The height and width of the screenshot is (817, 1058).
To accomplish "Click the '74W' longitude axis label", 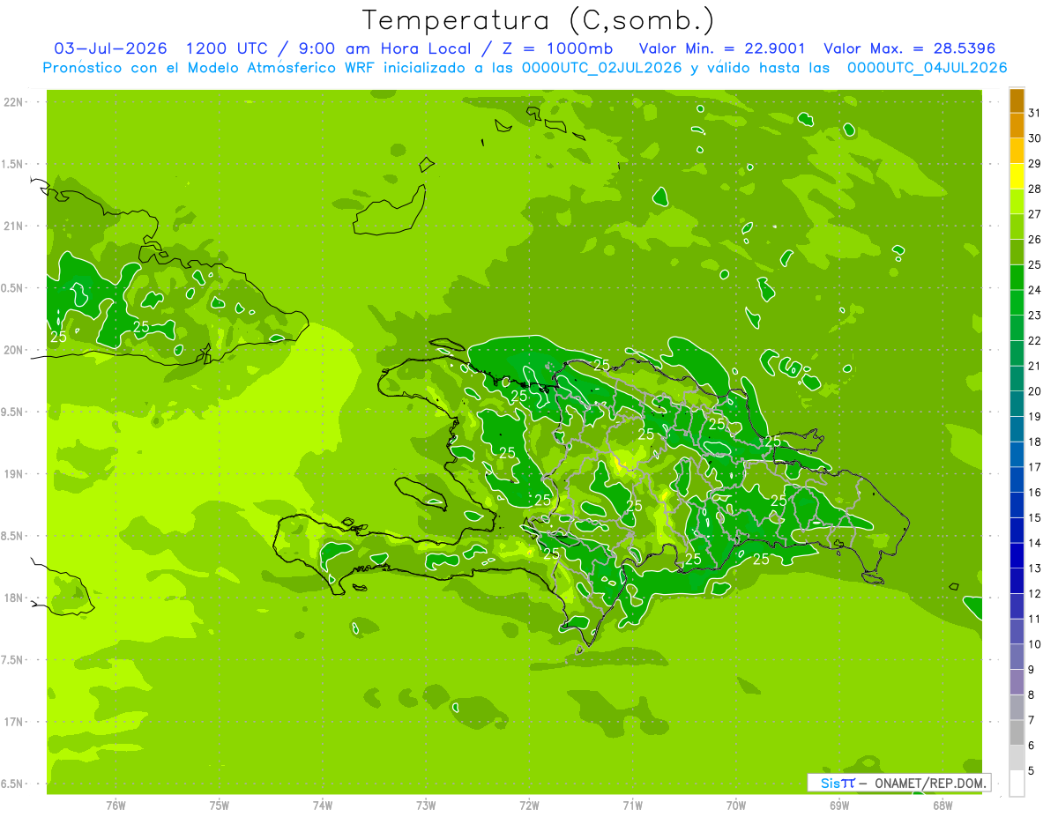I will (x=323, y=806).
